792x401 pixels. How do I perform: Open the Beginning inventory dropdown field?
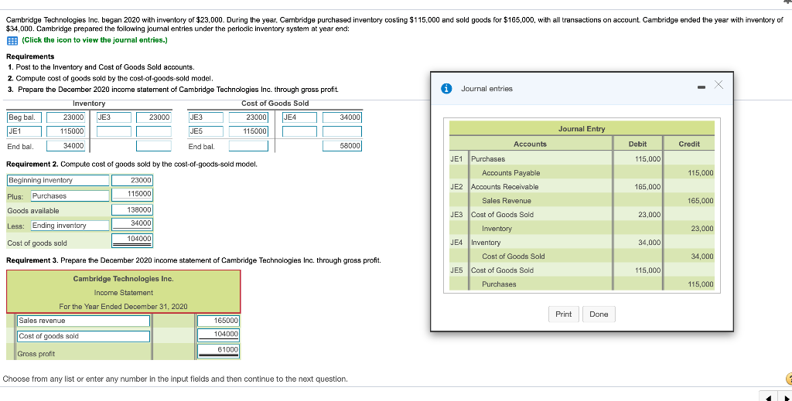(x=58, y=181)
